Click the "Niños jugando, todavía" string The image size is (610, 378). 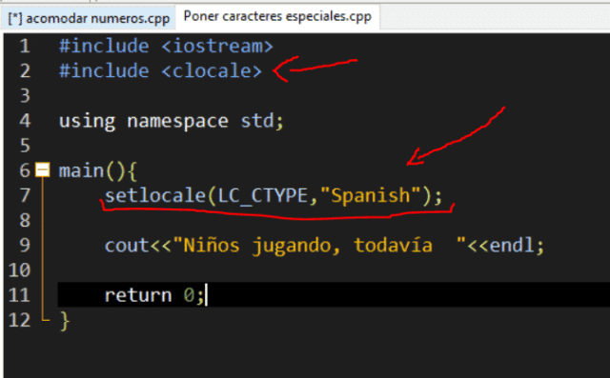(319, 246)
